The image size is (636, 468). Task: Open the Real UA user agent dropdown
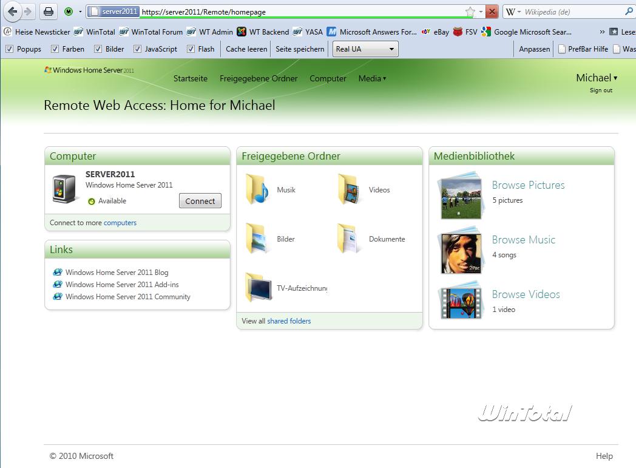click(365, 49)
